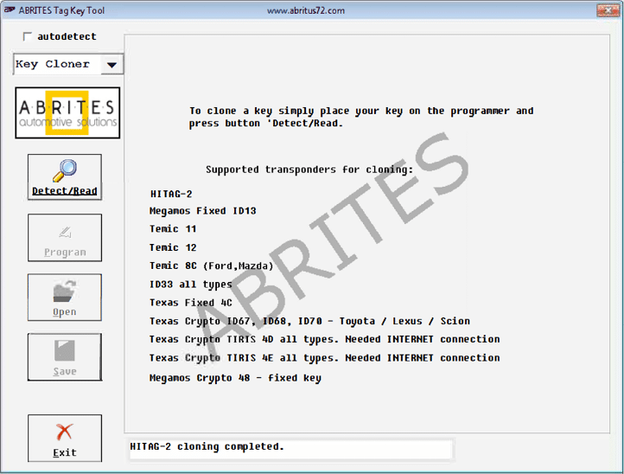Click the Key Cloner mode combo box
Viewport: 624px width, 474px height.
tap(57, 65)
